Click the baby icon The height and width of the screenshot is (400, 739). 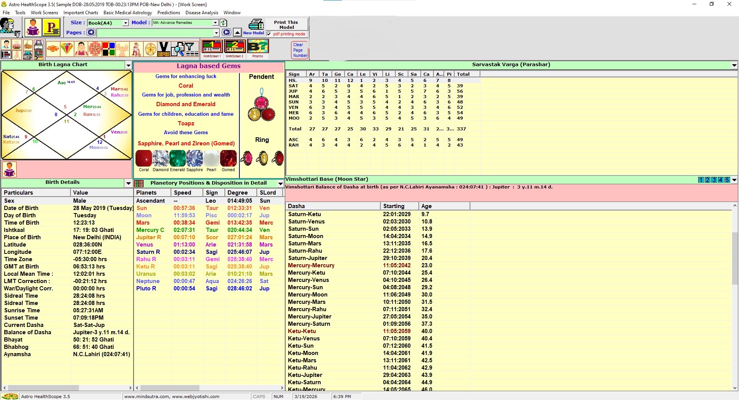(x=17, y=55)
